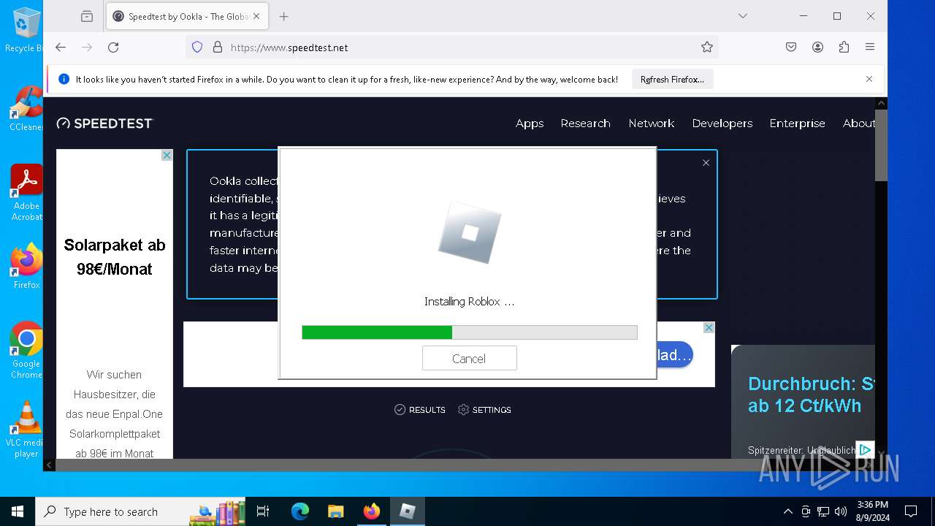Open Microsoft Edge from taskbar
Screen dimensions: 935x526
300,511
